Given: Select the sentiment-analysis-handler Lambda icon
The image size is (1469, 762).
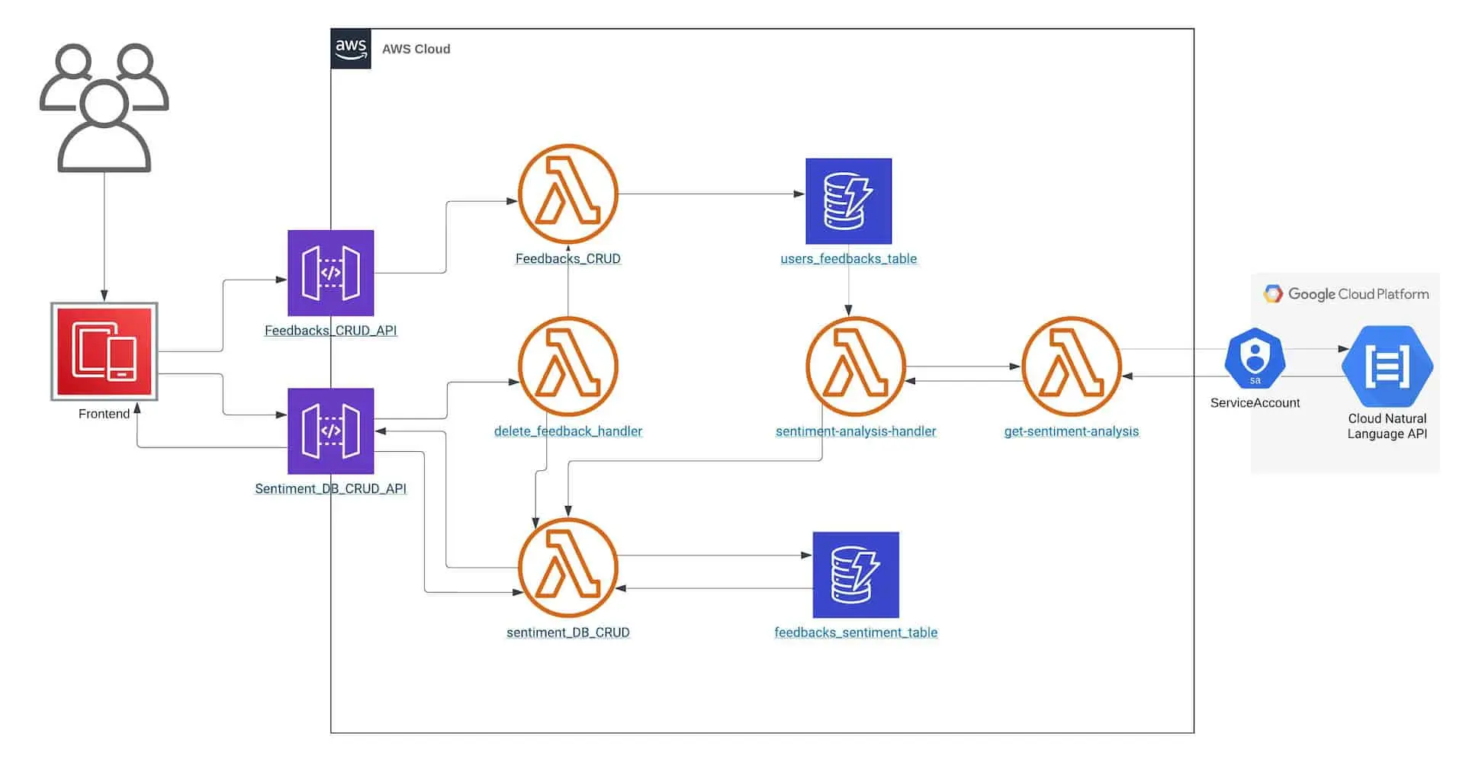Looking at the screenshot, I should [x=856, y=367].
